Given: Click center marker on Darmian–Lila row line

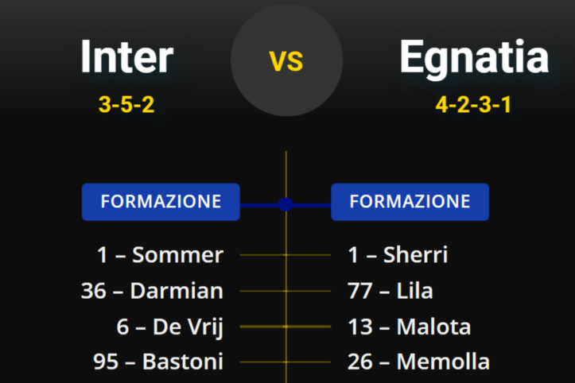Looking at the screenshot, I should click(286, 291).
